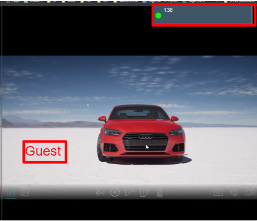Open the paint spray gun tool
The height and width of the screenshot is (221, 257).
pos(100,192)
